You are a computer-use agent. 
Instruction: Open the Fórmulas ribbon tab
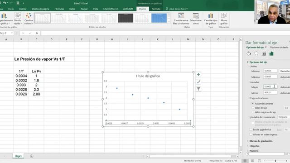tap(59, 9)
